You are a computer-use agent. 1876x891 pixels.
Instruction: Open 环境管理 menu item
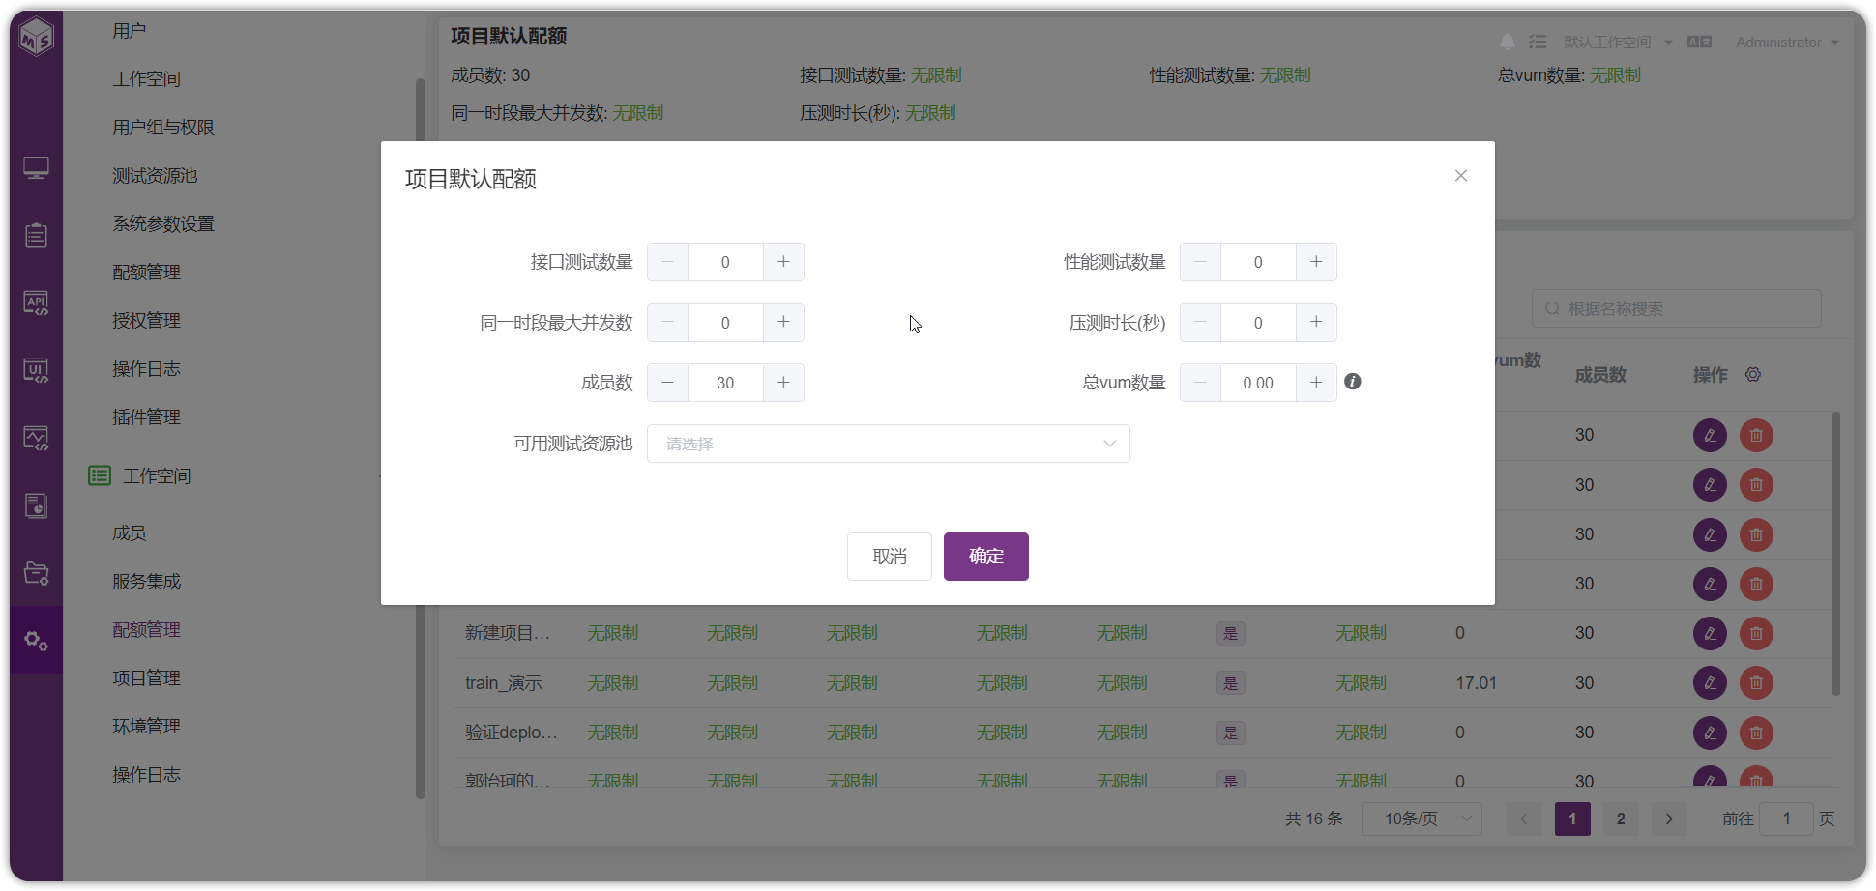tap(146, 727)
